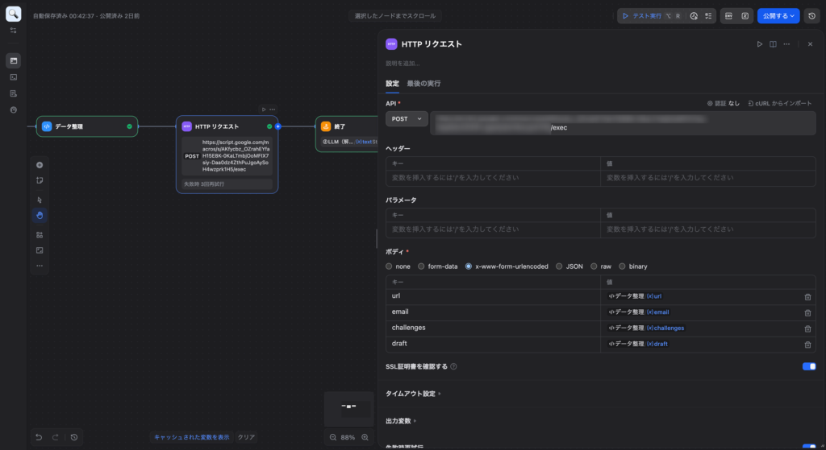Click cURL からインポート link
Viewport: 826px width, 450px height.
tap(779, 104)
